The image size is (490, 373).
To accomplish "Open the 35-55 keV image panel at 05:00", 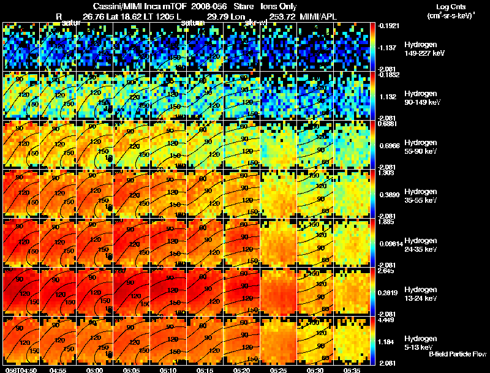I will click(x=94, y=194).
